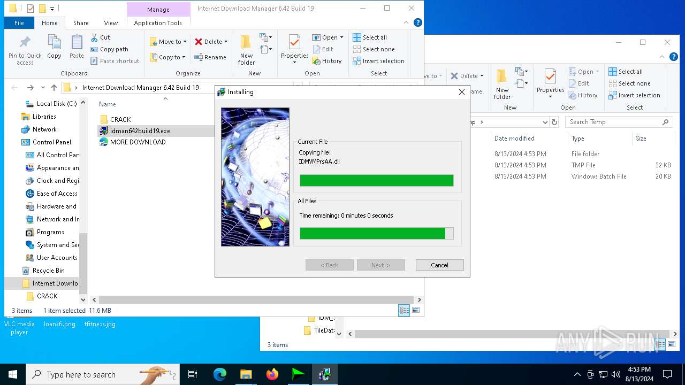Switch to large icons view in front Explorer
The width and height of the screenshot is (685, 385).
pyautogui.click(x=416, y=310)
